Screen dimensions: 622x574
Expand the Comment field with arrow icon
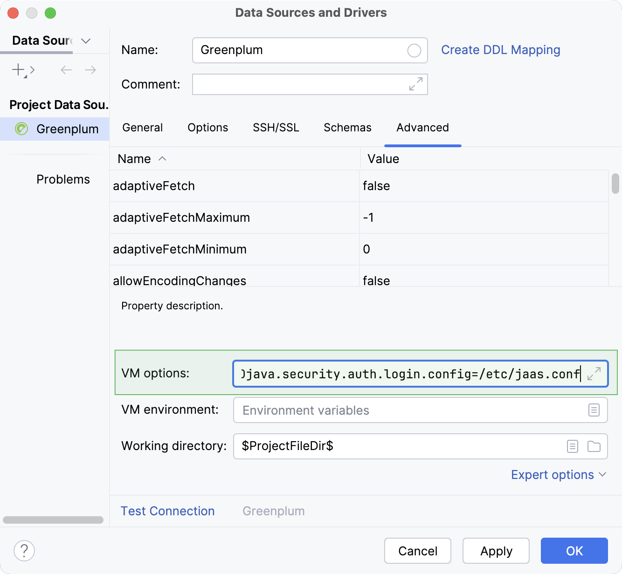[x=415, y=84]
